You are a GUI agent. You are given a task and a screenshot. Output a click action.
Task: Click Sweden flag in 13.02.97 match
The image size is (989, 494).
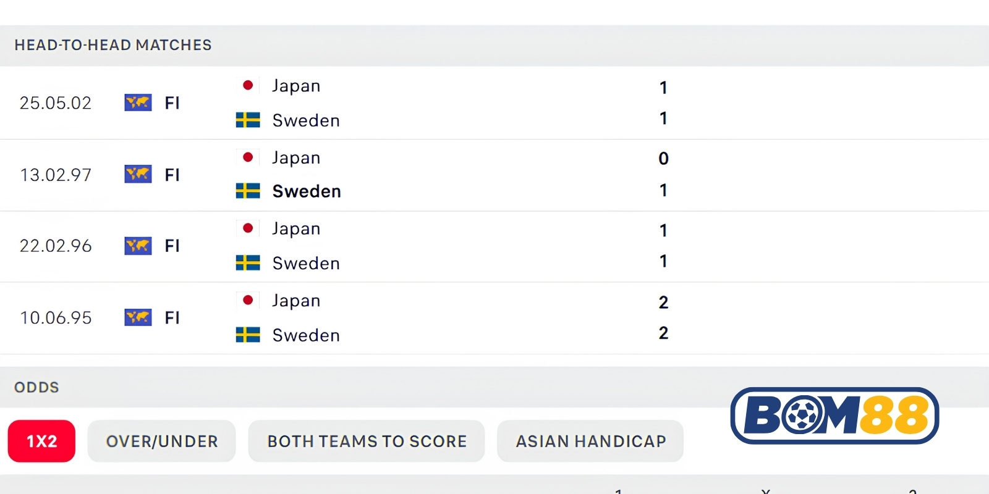[x=248, y=191]
